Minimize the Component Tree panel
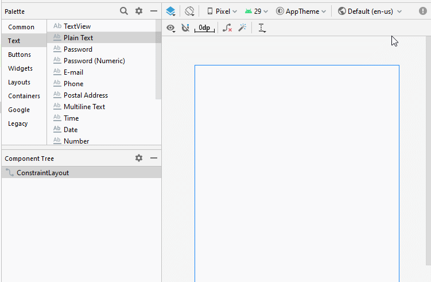The height and width of the screenshot is (282, 431). point(154,158)
